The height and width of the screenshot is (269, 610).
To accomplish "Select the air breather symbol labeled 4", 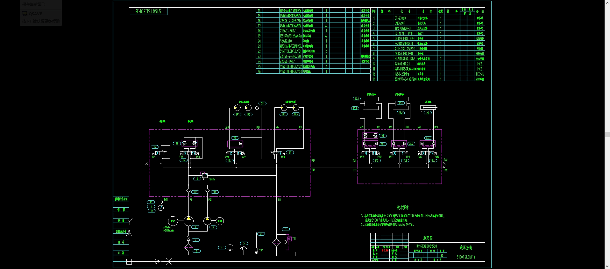I will (x=230, y=247).
